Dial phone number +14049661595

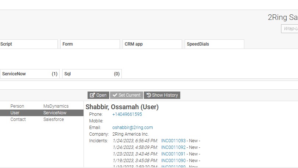[x=127, y=114]
